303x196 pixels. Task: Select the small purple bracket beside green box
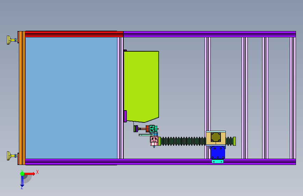(125, 116)
